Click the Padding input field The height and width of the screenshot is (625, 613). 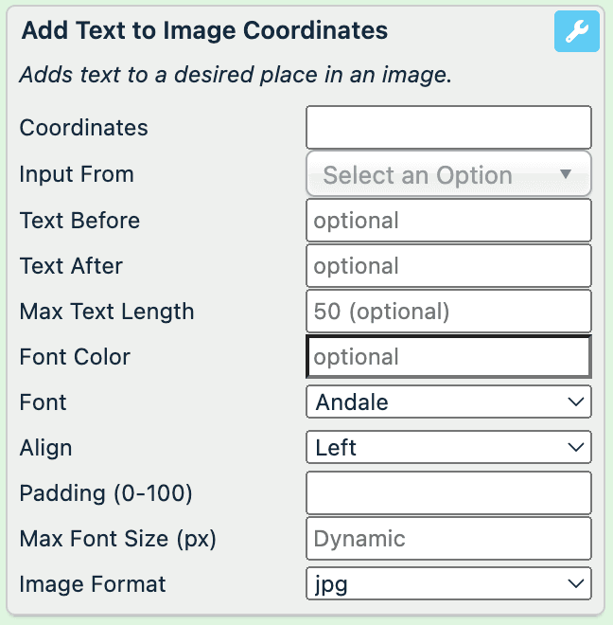tap(448, 493)
